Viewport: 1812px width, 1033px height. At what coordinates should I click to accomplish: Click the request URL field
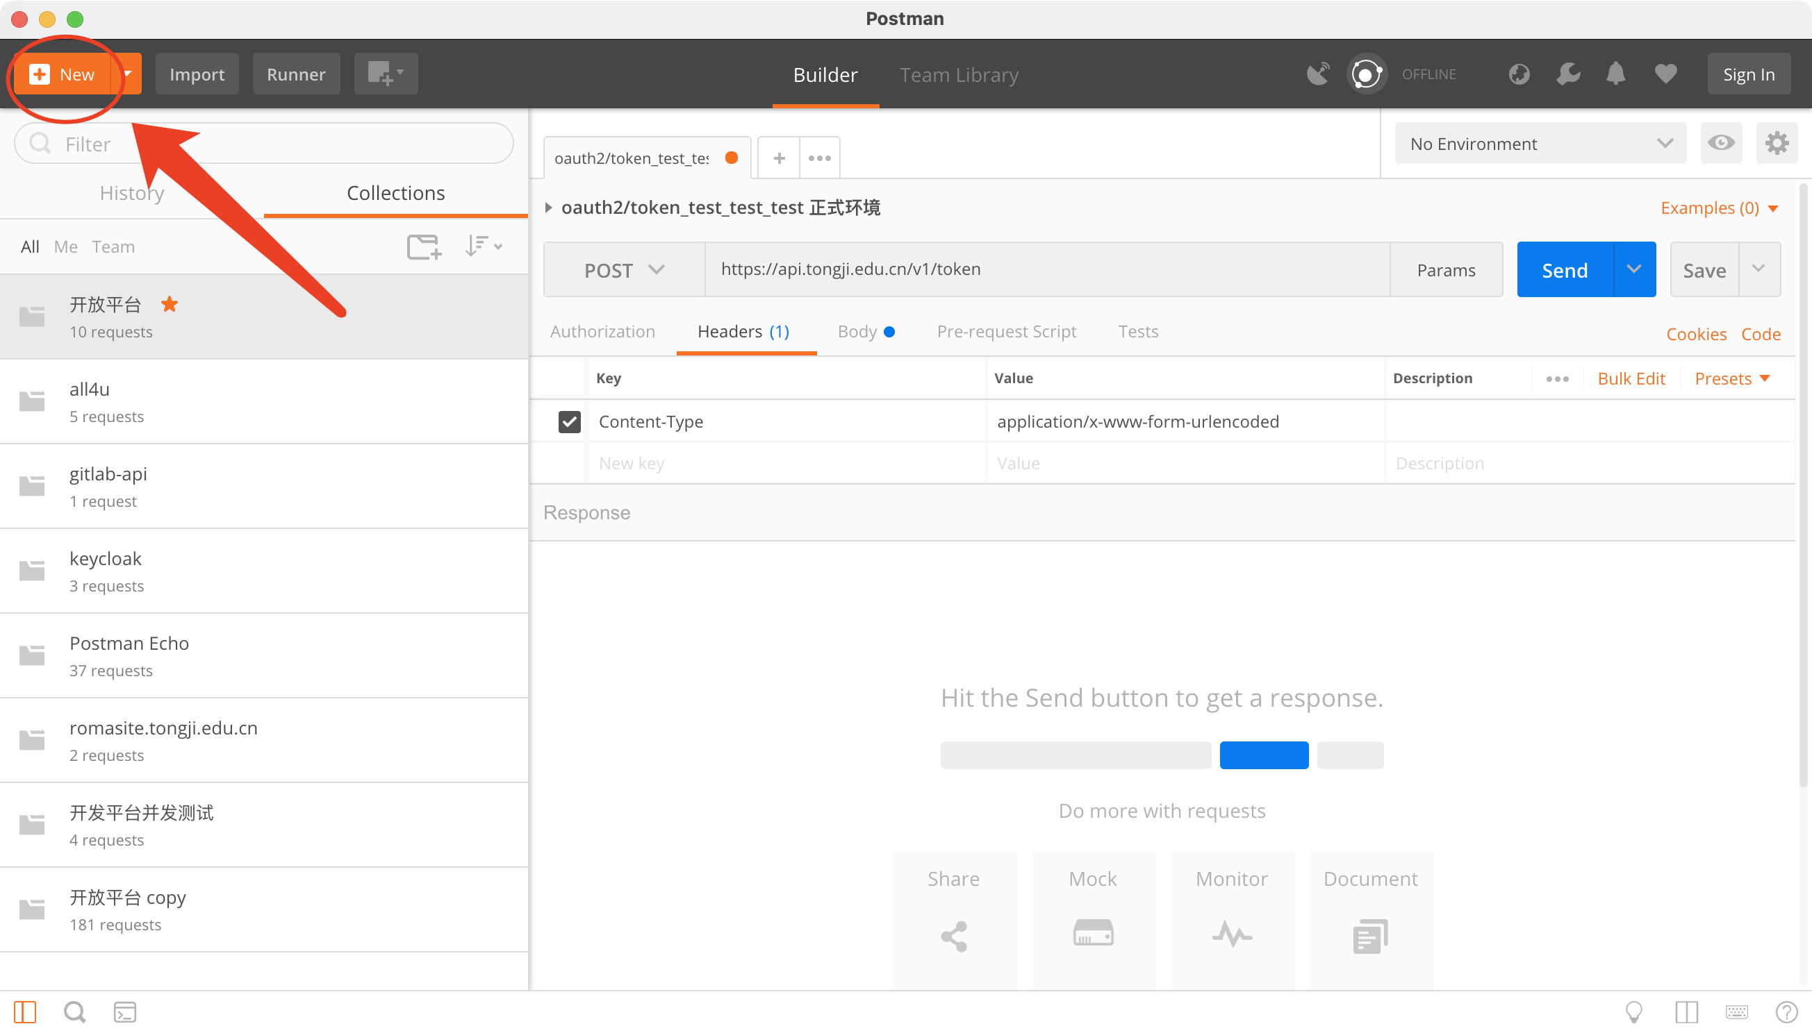pyautogui.click(x=1047, y=269)
